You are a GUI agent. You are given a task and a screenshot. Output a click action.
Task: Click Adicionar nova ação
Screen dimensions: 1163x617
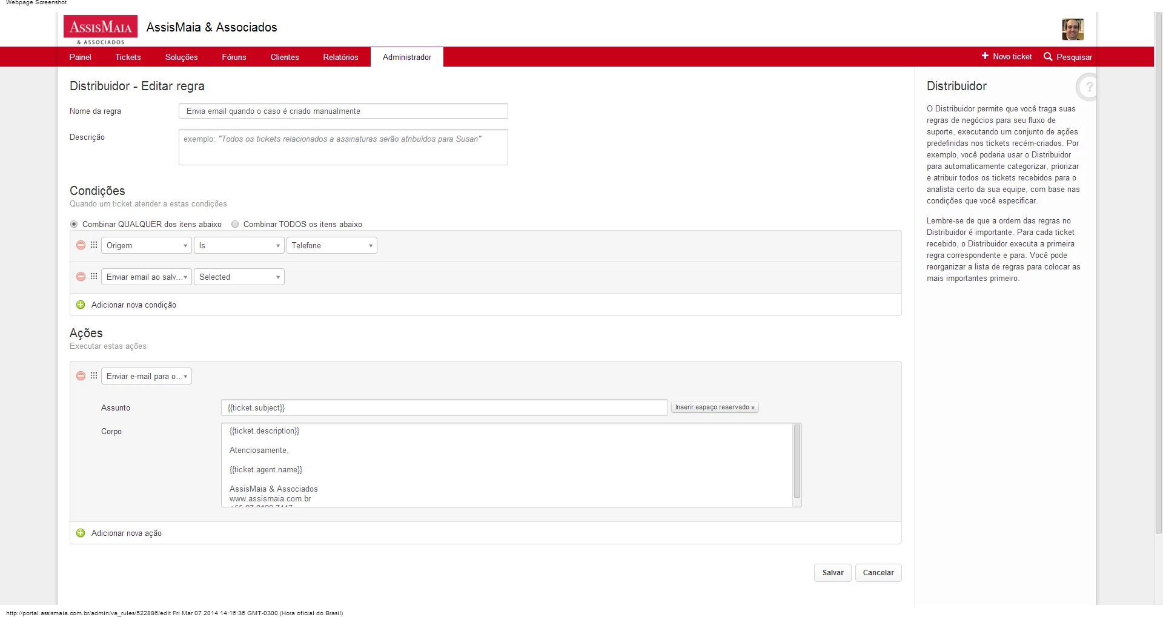point(127,533)
